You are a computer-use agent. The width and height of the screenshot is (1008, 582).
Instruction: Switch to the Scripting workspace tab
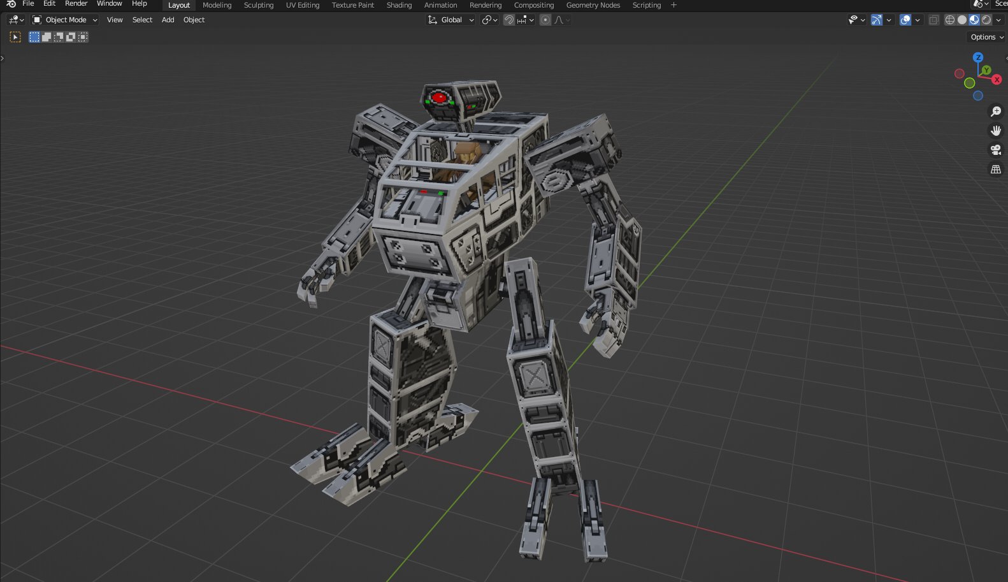tap(647, 5)
